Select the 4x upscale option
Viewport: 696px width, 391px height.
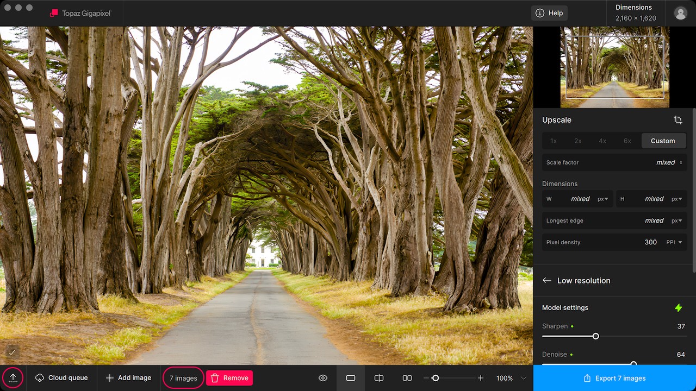point(602,141)
